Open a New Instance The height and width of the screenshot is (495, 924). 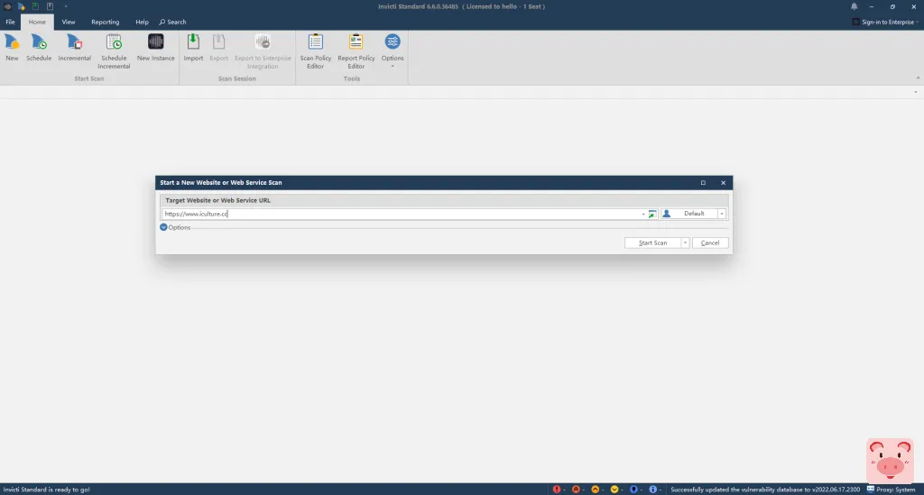tap(155, 48)
